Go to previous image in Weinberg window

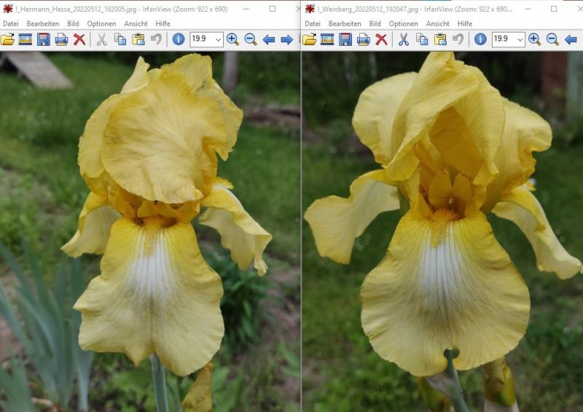point(571,39)
